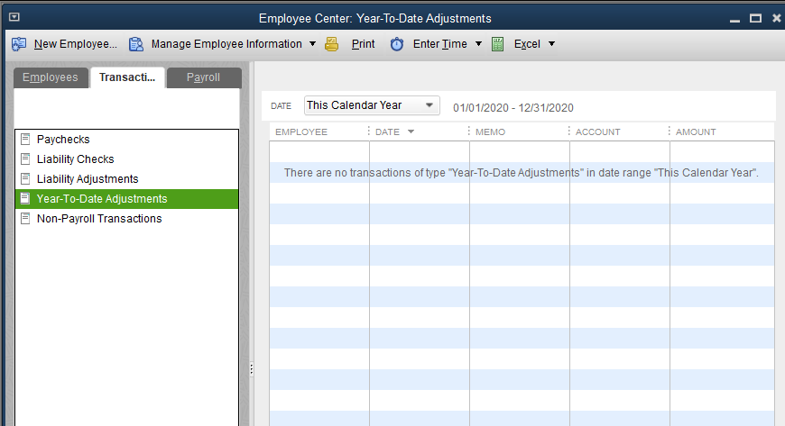
Task: Click the Year-To-Date Adjustments document icon
Action: [25, 198]
